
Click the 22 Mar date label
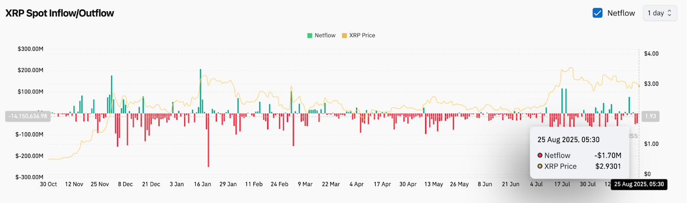point(331,184)
